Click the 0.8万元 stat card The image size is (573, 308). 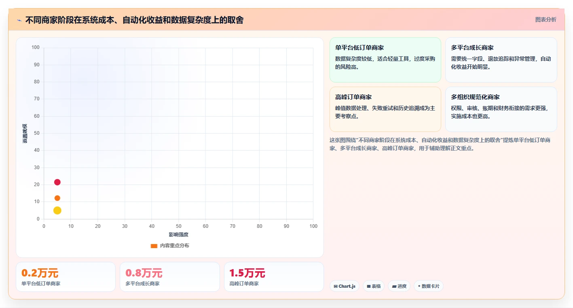[170, 277]
